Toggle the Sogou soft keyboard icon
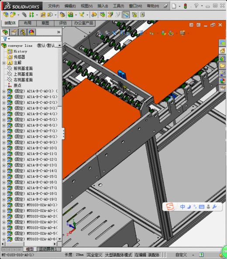 point(202,207)
